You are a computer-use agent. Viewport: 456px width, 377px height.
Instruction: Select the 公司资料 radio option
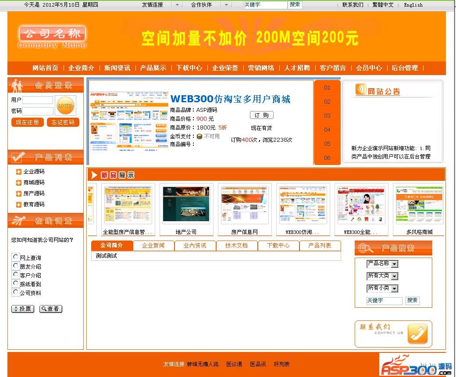click(16, 292)
